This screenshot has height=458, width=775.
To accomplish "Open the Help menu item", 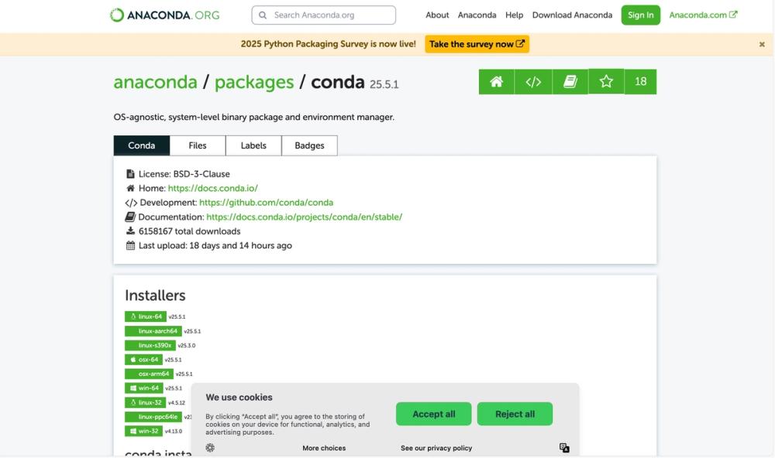I will click(514, 15).
